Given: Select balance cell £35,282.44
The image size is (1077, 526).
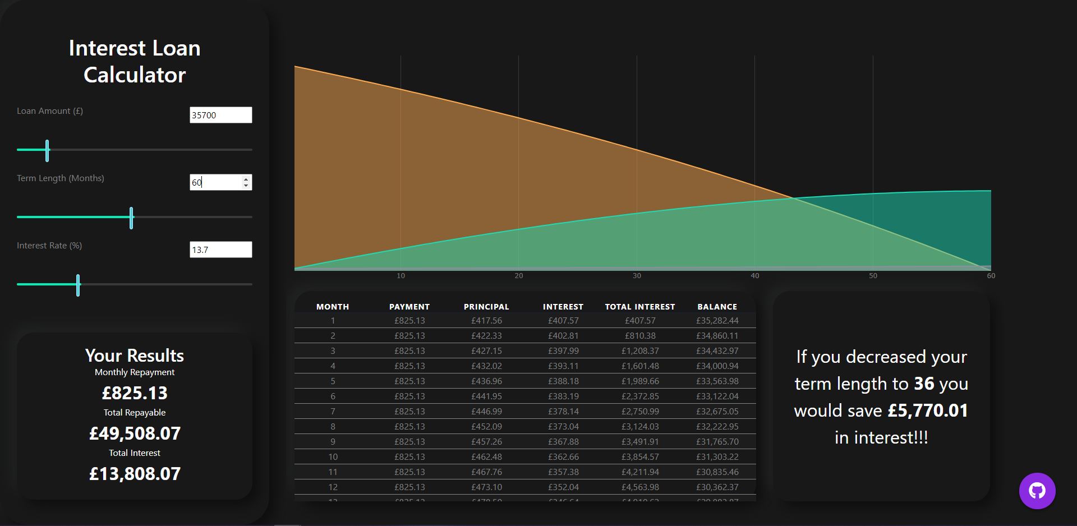Looking at the screenshot, I should pyautogui.click(x=717, y=321).
